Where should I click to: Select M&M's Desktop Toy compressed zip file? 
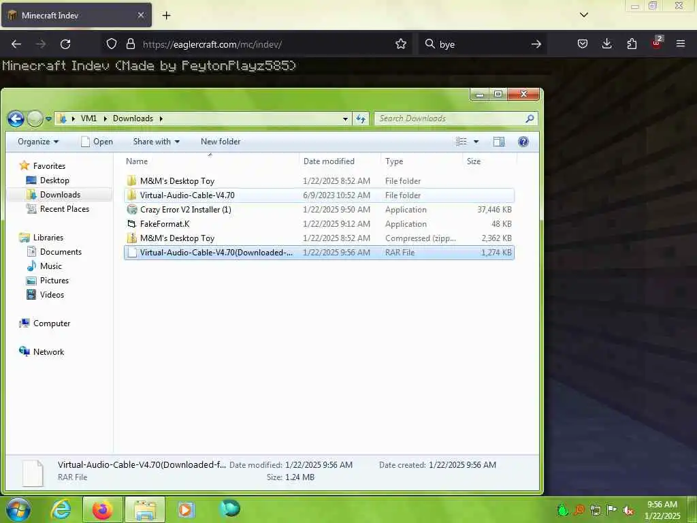[319, 238]
